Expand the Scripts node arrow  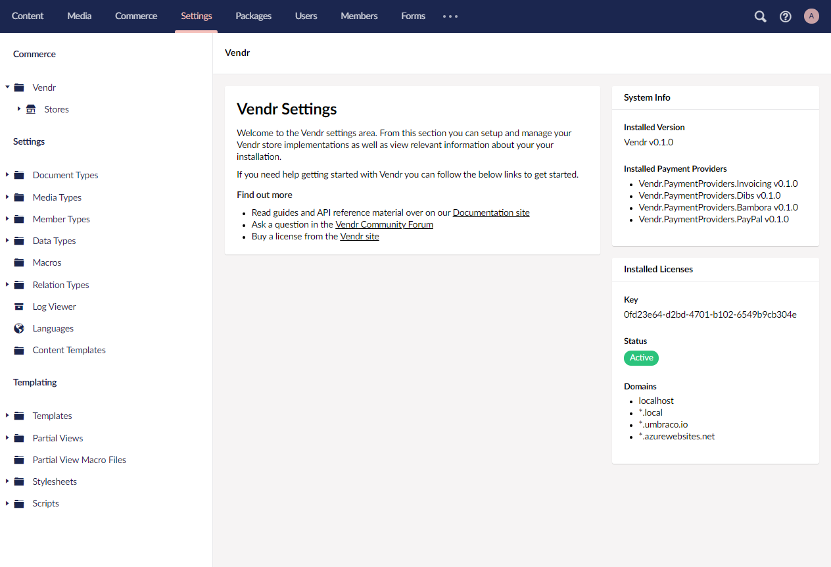7,503
